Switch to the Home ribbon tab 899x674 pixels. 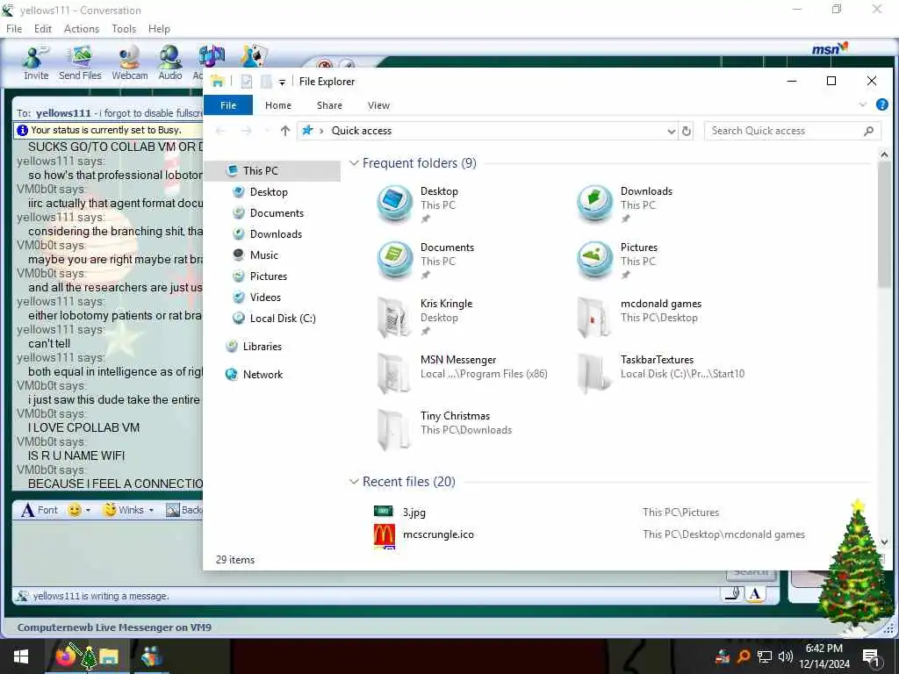tap(278, 105)
